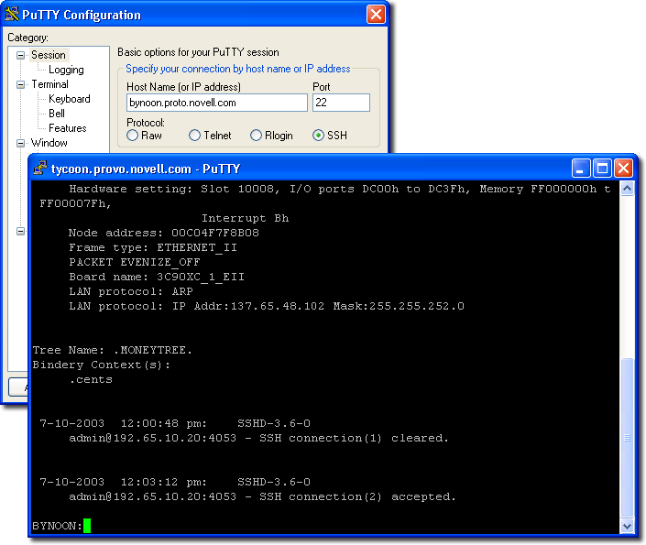Click the Tree Name .MONEYTREE. line
Viewport: 646px width, 545px height.
point(112,350)
